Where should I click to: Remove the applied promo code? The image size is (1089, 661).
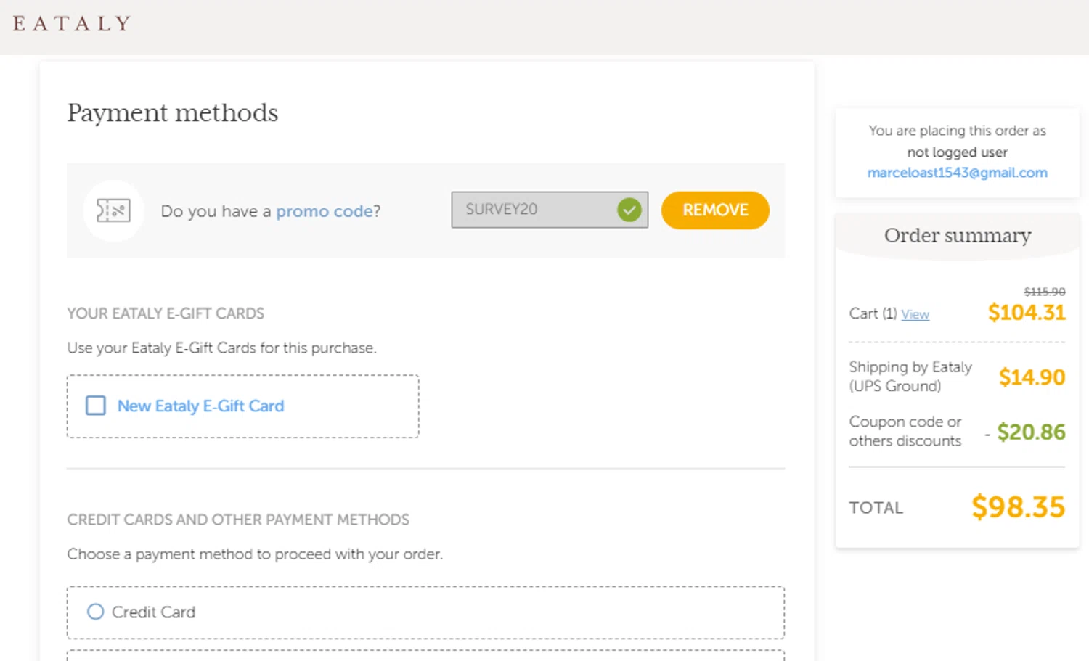coord(715,210)
